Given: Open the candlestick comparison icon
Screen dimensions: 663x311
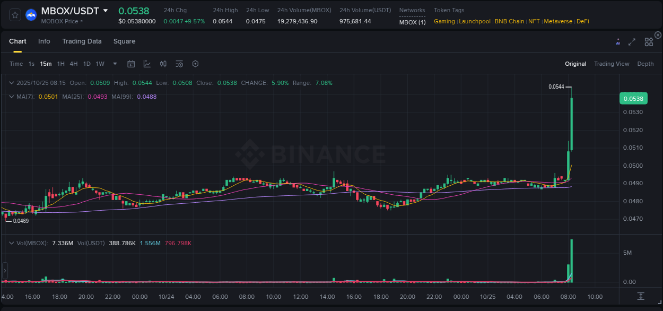Looking at the screenshot, I should pos(163,63).
